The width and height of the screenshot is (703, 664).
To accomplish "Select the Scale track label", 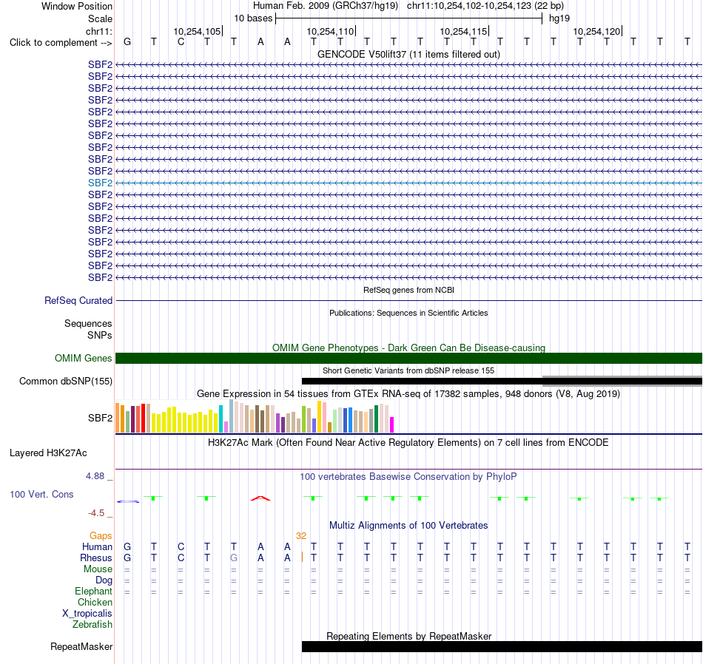I will (x=100, y=18).
